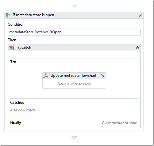Click the Then label
154x146 pixels.
pyautogui.click(x=12, y=40)
